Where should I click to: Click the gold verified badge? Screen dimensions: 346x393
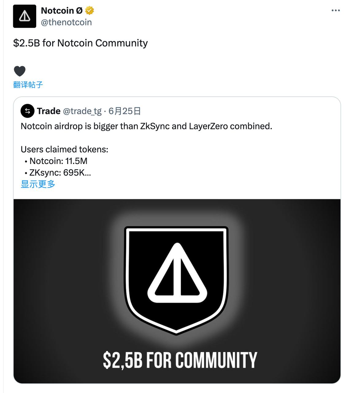90,10
